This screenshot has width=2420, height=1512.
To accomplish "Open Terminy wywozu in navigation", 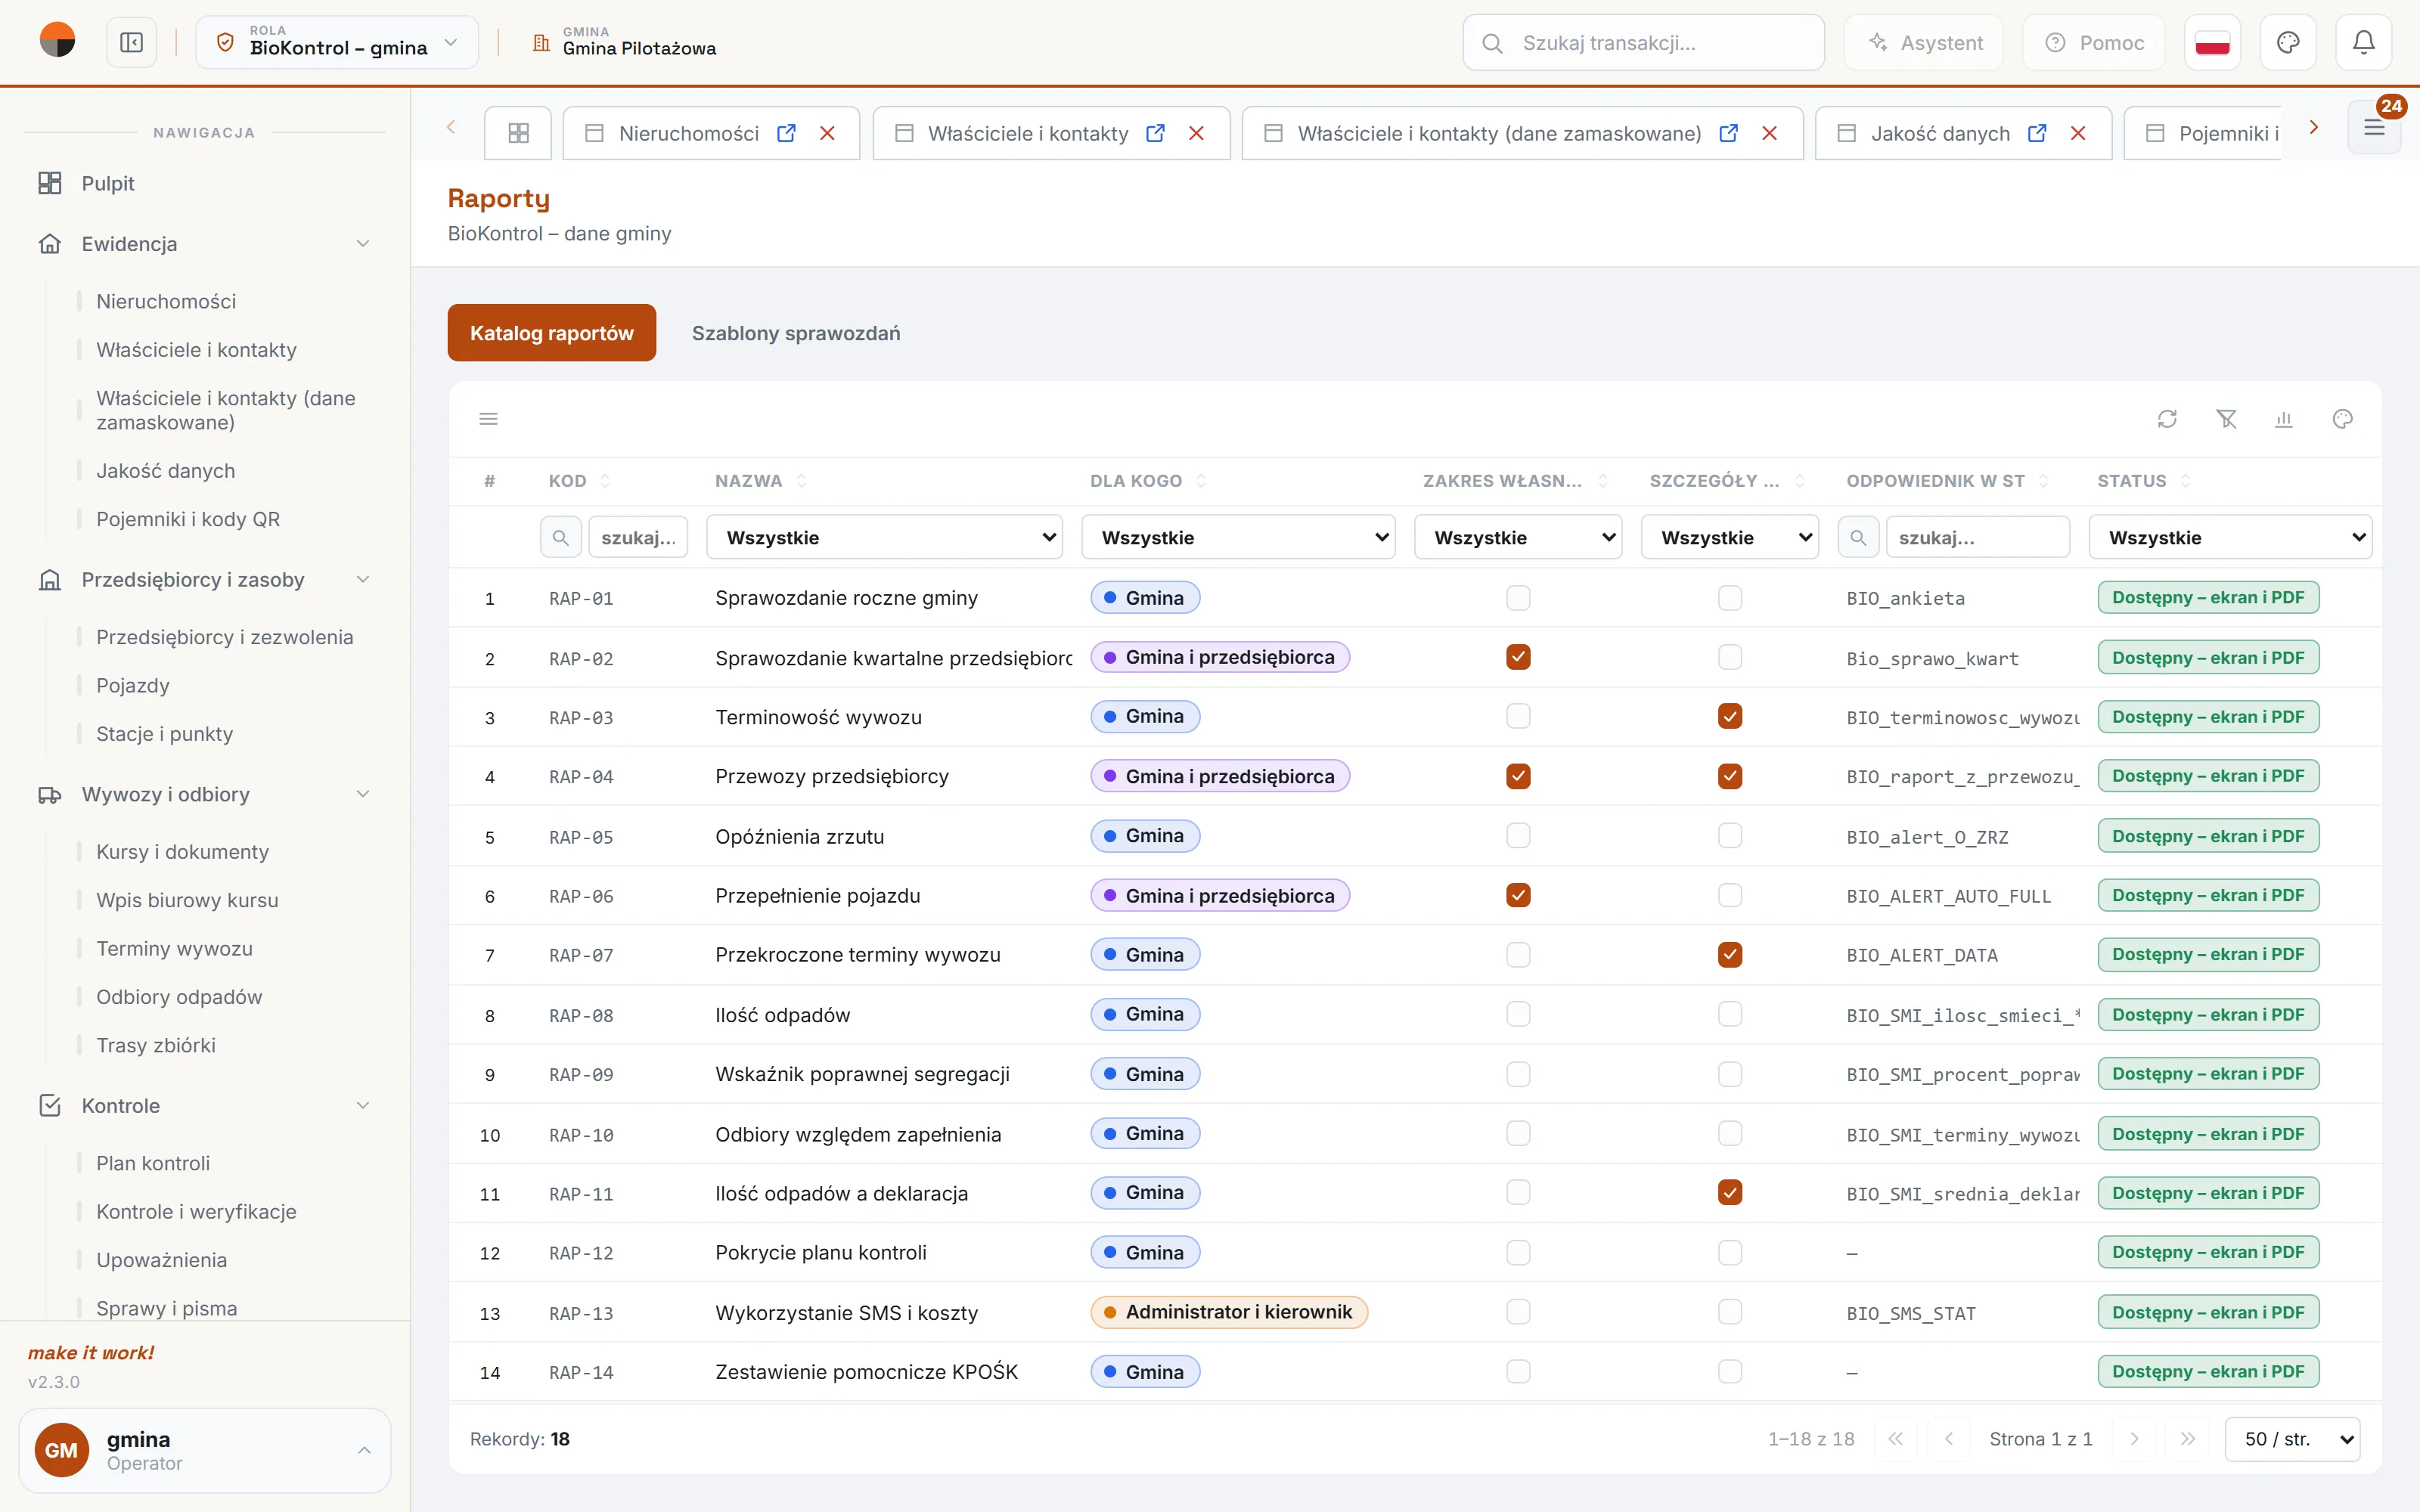I will click(x=174, y=948).
